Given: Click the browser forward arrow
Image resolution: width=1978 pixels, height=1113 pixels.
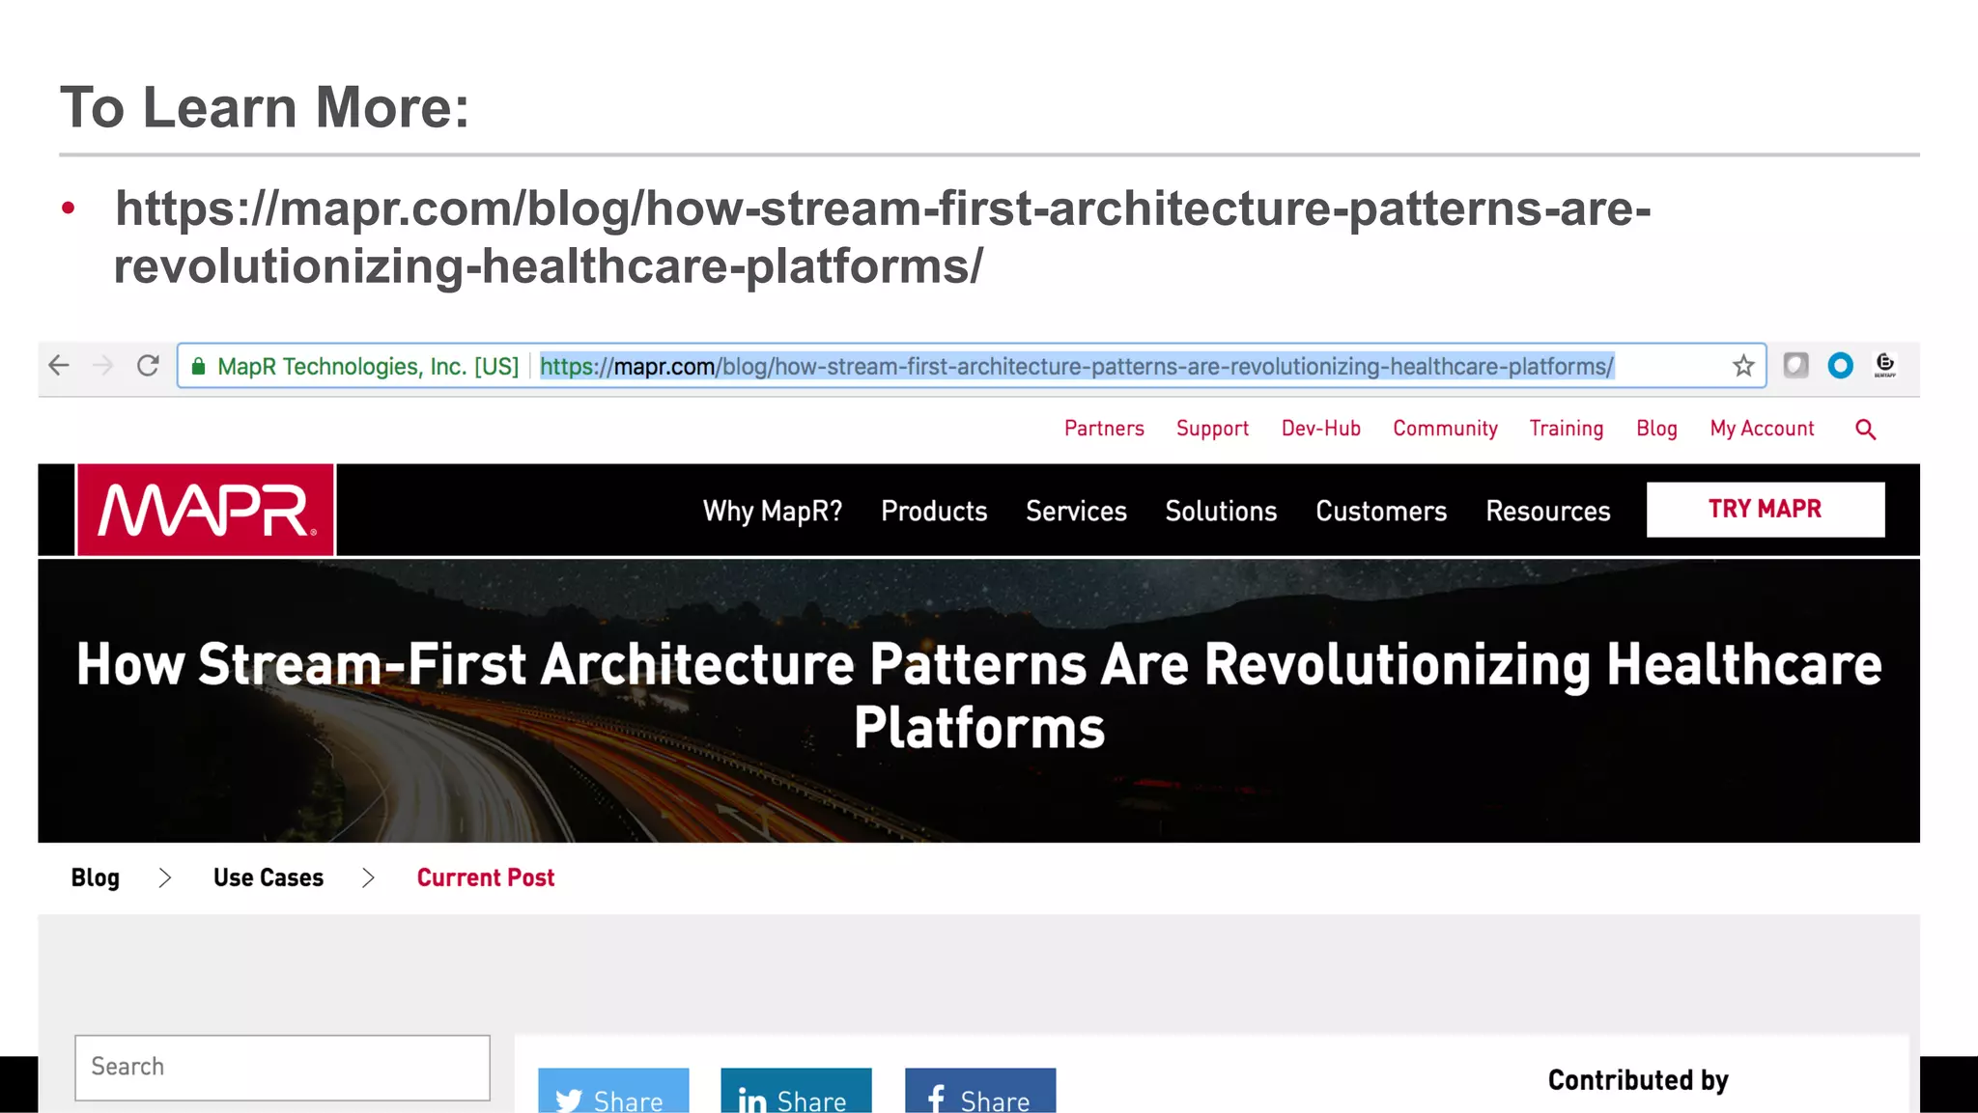Looking at the screenshot, I should [x=103, y=366].
